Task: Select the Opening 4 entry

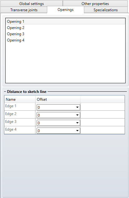Action: click(x=65, y=40)
